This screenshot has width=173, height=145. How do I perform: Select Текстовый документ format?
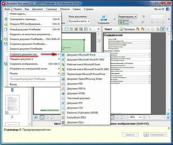coord(86,98)
